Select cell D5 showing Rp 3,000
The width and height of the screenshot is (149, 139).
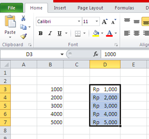pos(105,106)
